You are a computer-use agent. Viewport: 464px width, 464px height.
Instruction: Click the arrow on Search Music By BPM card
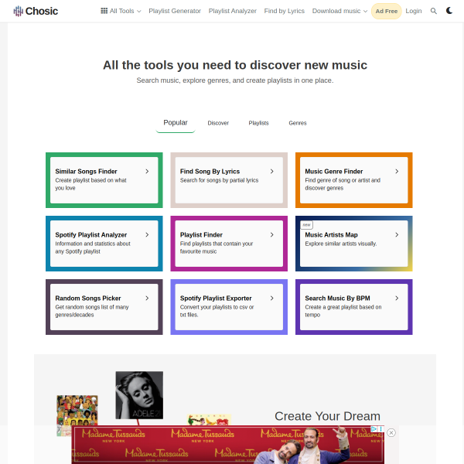(397, 298)
